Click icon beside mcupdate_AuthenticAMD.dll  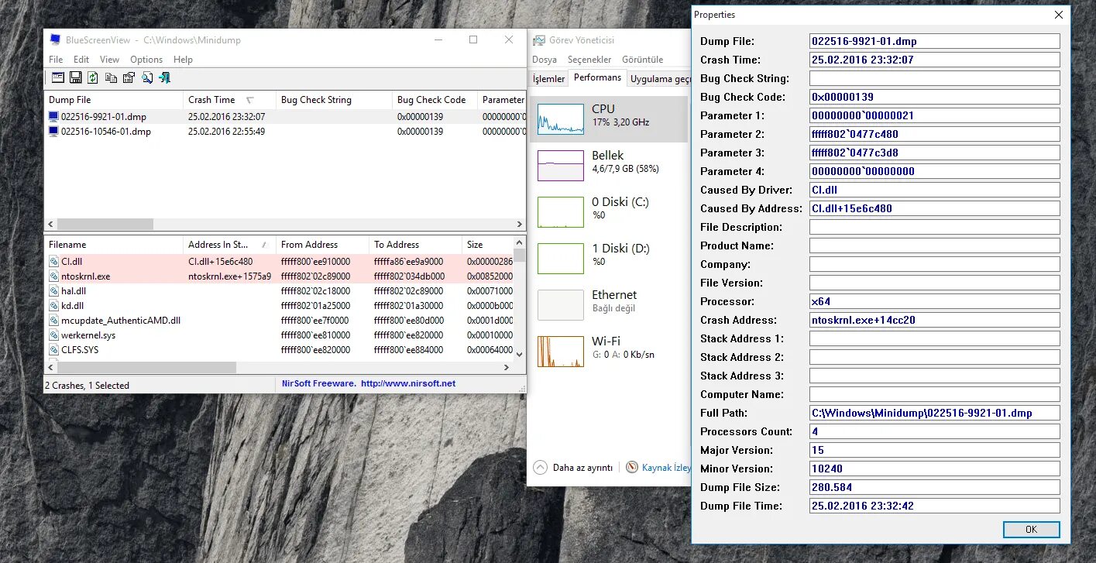point(53,321)
